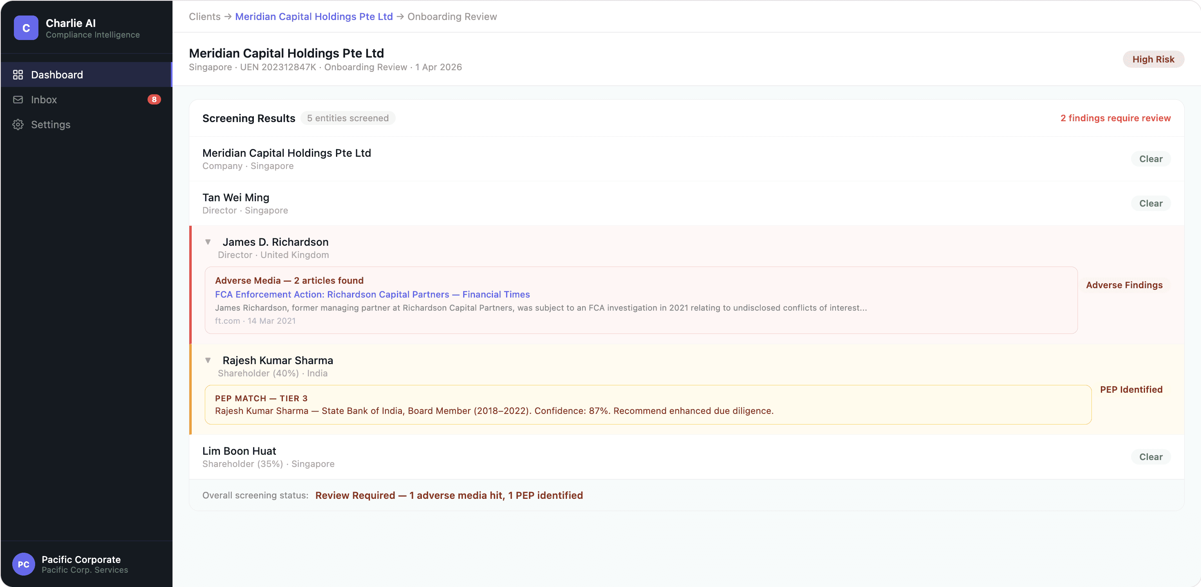The image size is (1201, 587).
Task: Click the Meridian Capital Holdings breadcrumb link
Action: point(314,16)
